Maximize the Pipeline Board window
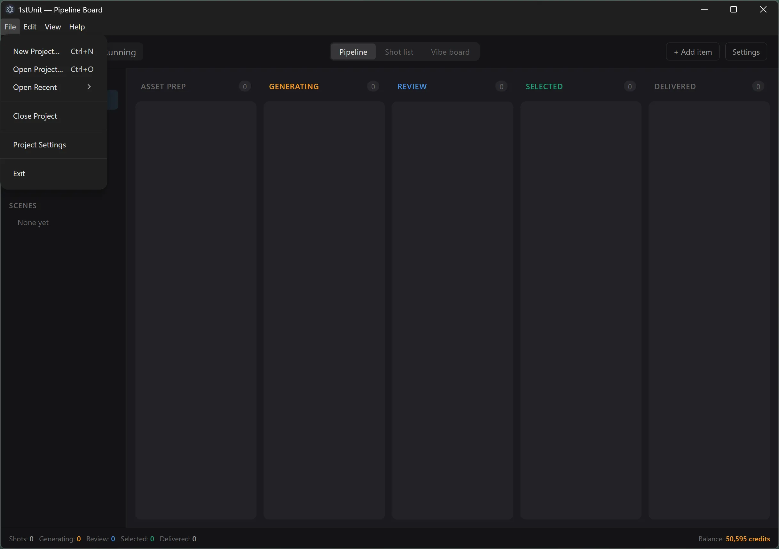Viewport: 779px width, 549px height. (x=733, y=10)
